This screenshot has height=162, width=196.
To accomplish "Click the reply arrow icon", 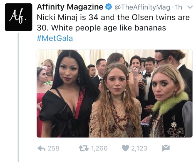I will coord(41,148).
